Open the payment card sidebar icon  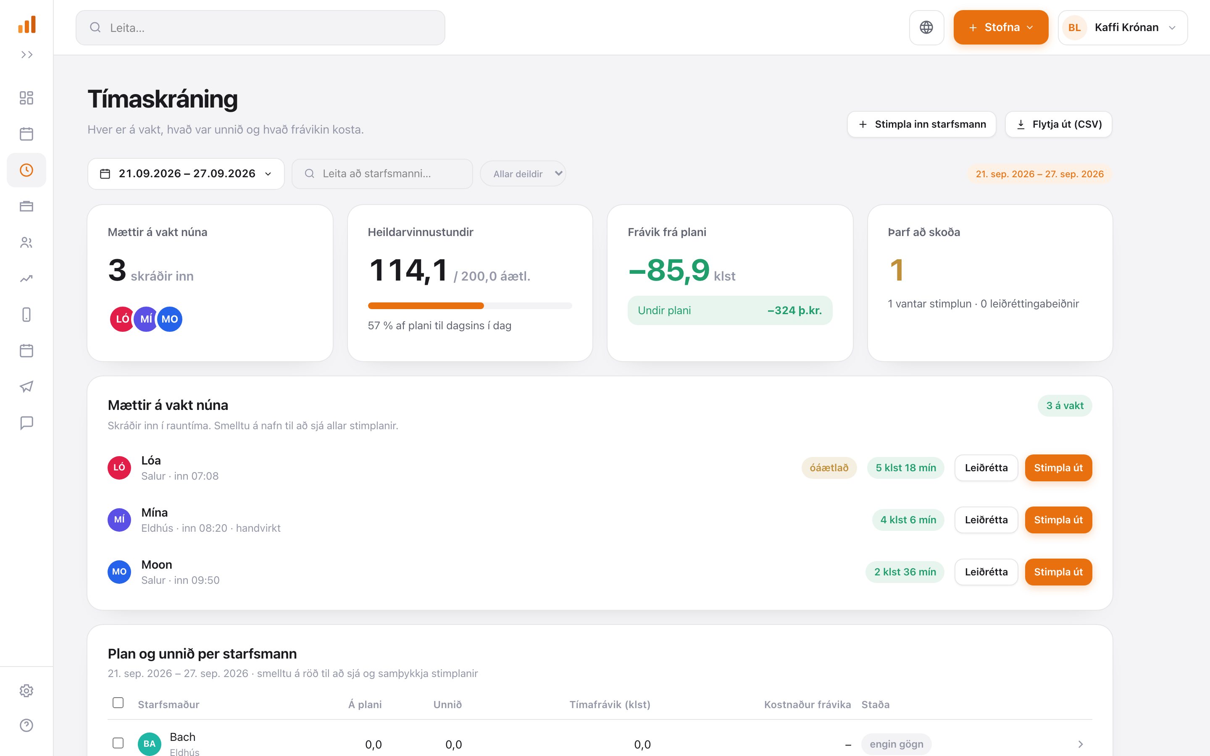pos(26,206)
